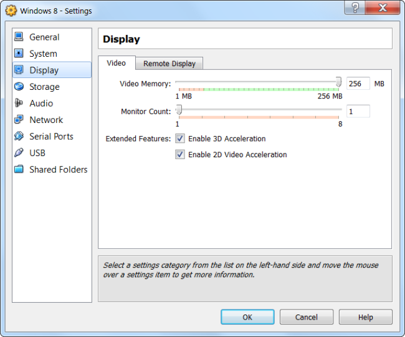Click the Monitor Count value field
This screenshot has height=337, width=405.
point(358,111)
